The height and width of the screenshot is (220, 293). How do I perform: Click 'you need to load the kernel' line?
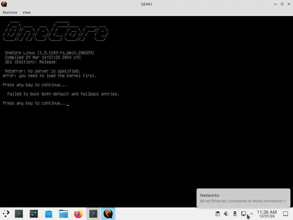[x=50, y=76]
